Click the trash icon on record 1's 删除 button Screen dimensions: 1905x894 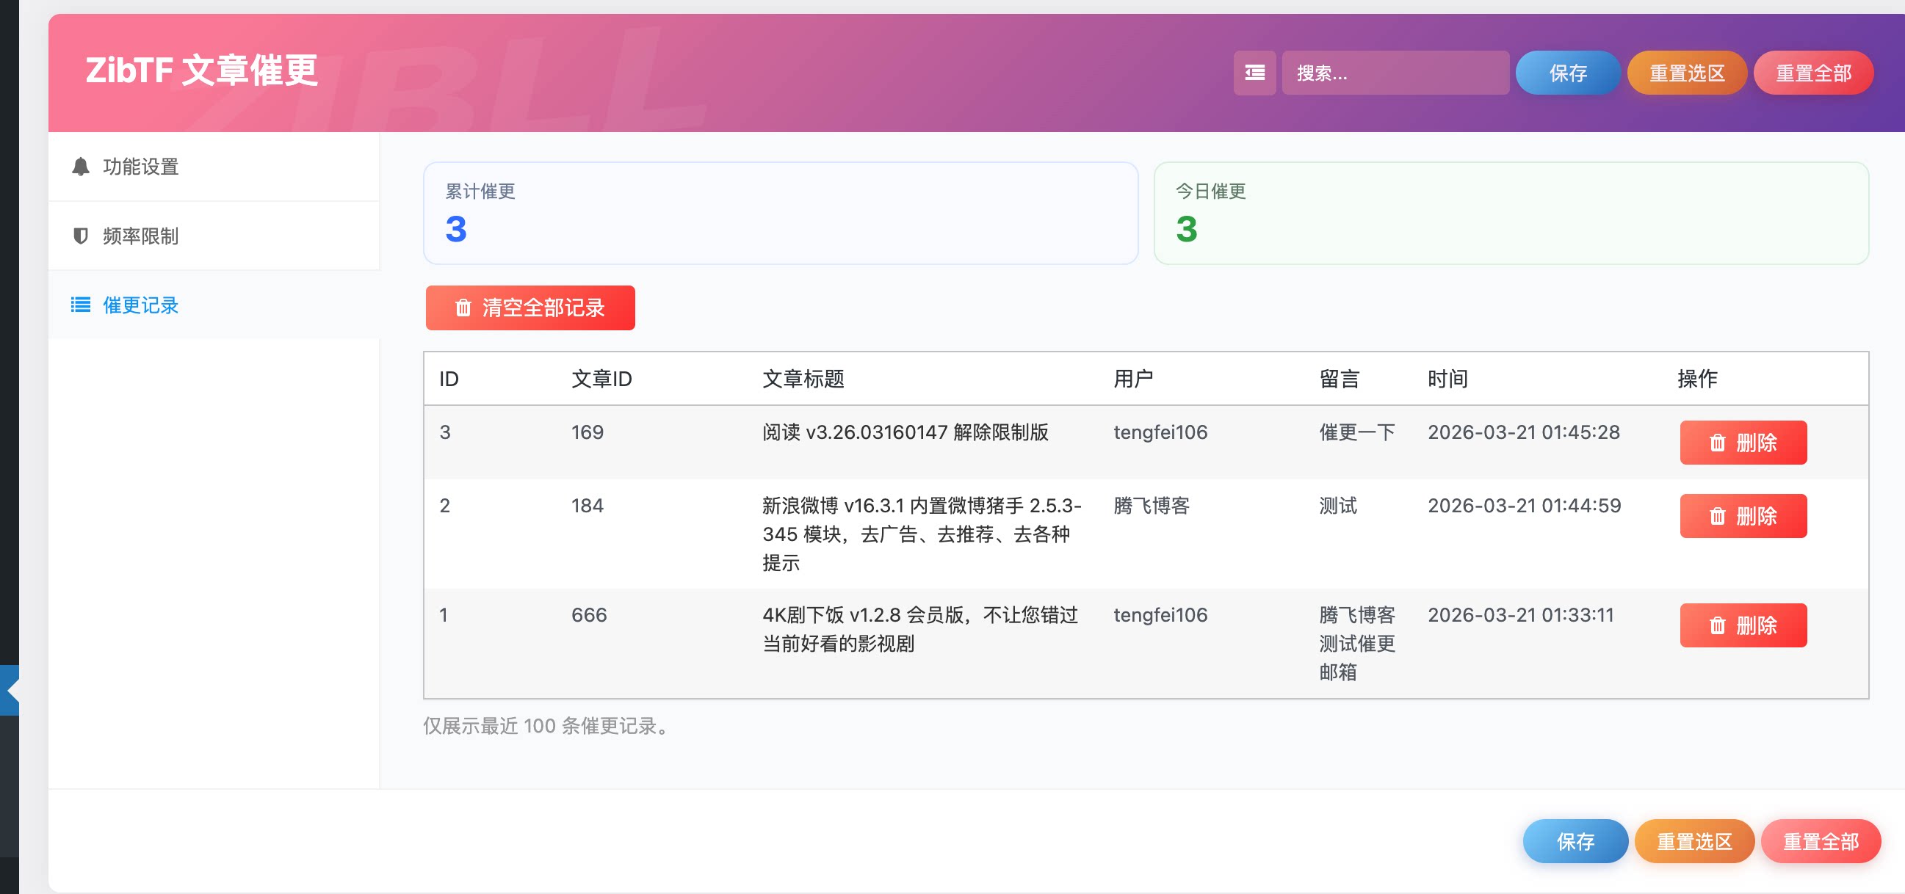click(1719, 625)
